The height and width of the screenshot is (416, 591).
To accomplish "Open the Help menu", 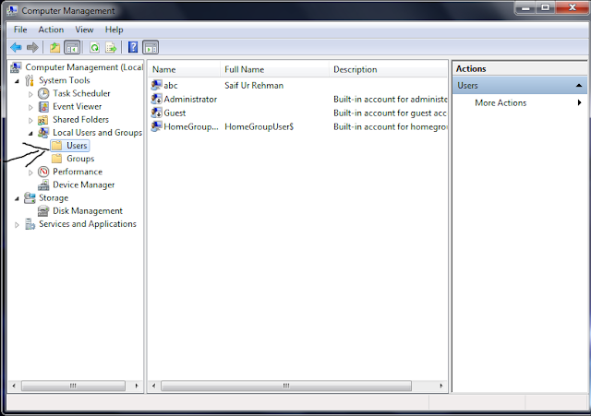I will point(114,30).
